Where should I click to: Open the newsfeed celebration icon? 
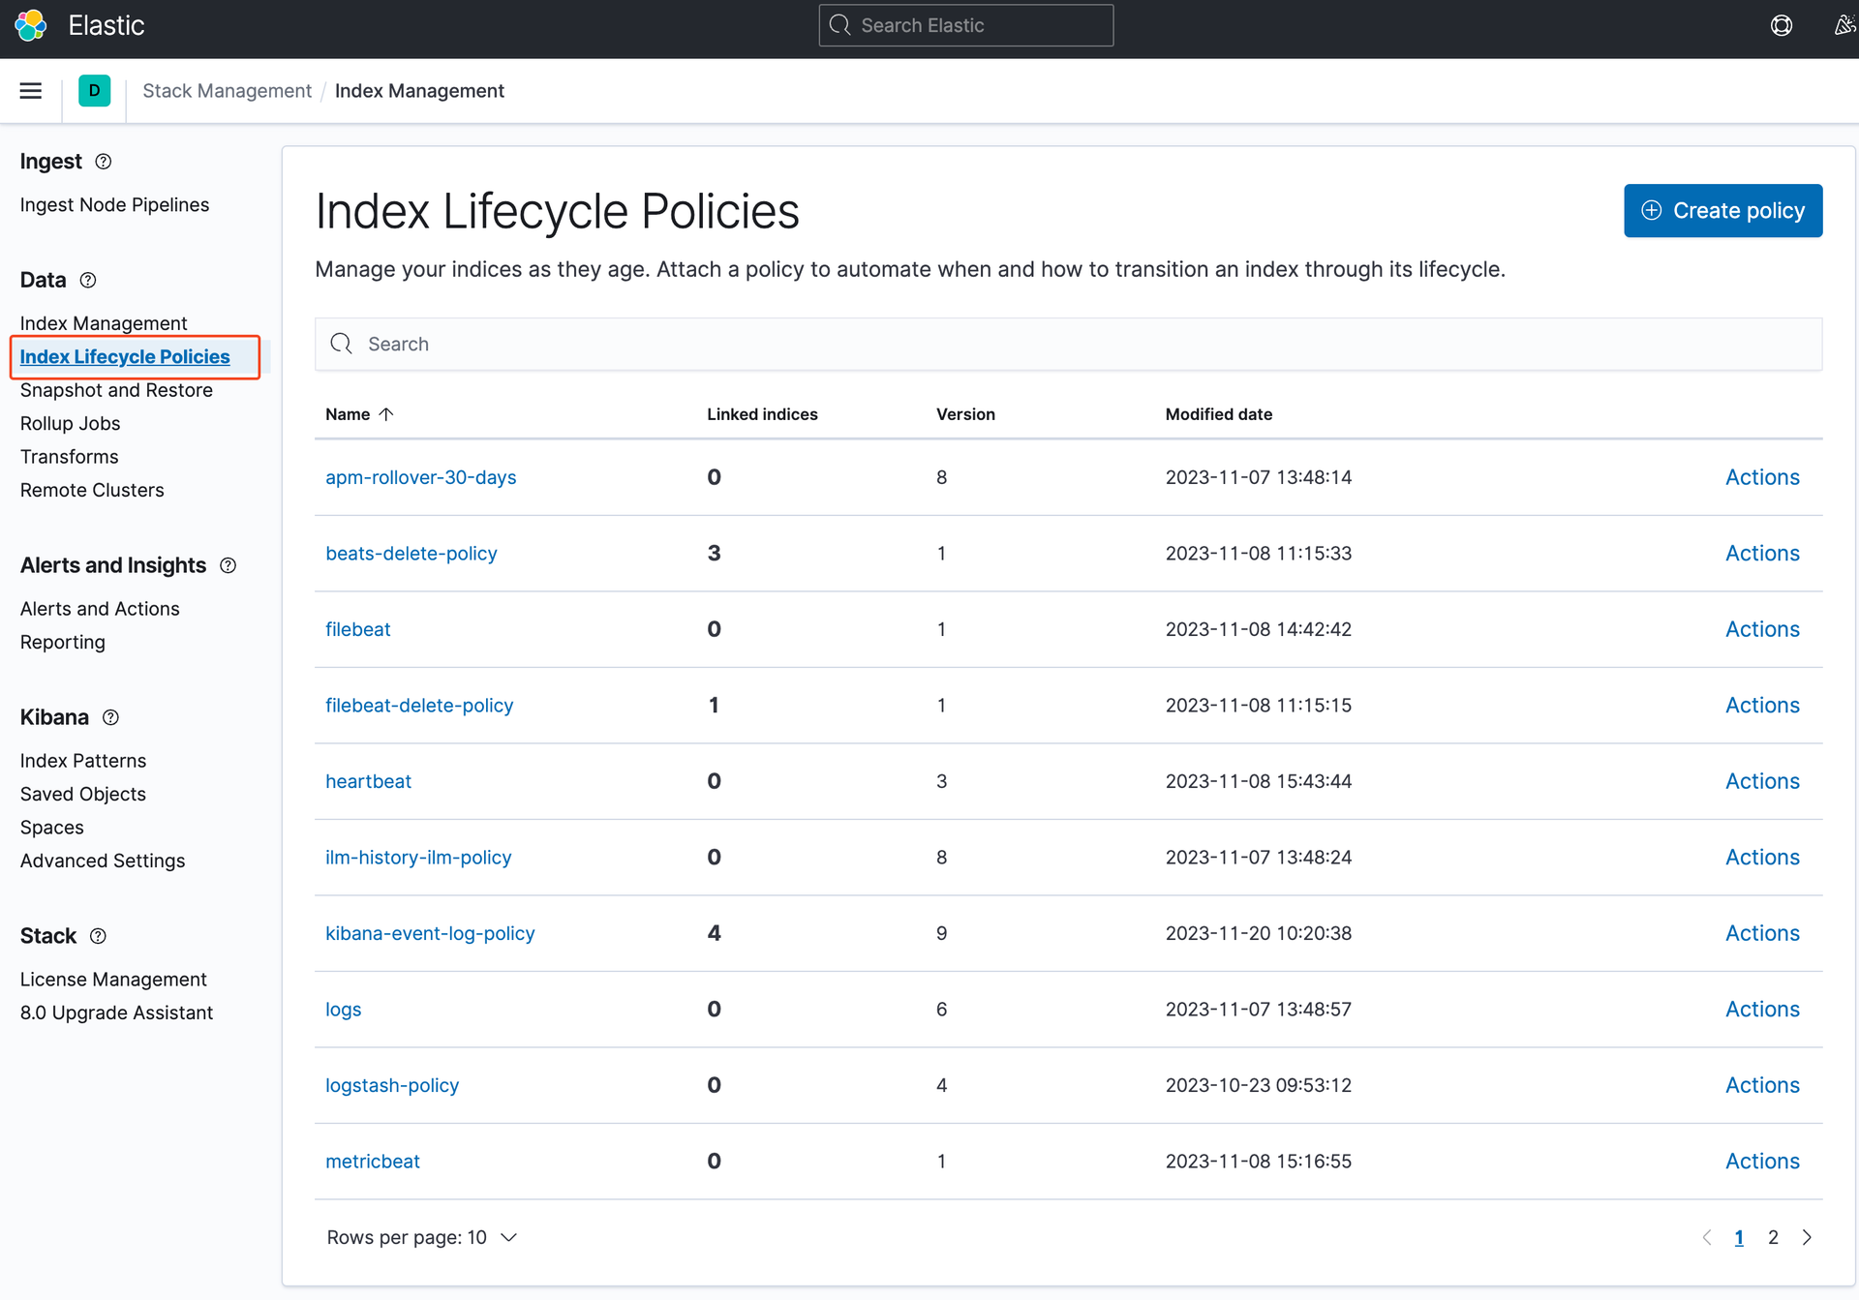coord(1844,25)
